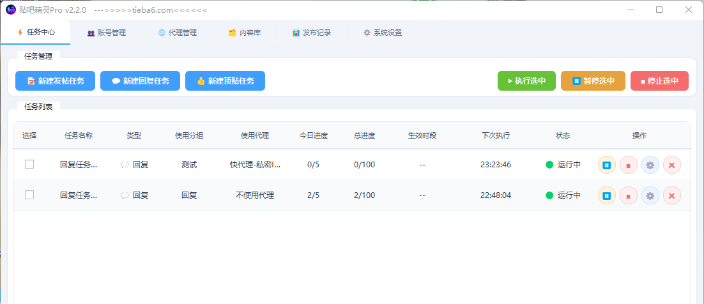Select the 快代理-私密I... proxy cell

pyautogui.click(x=254, y=165)
